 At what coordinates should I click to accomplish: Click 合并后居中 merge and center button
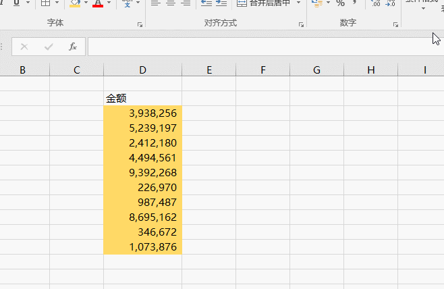pyautogui.click(x=263, y=3)
